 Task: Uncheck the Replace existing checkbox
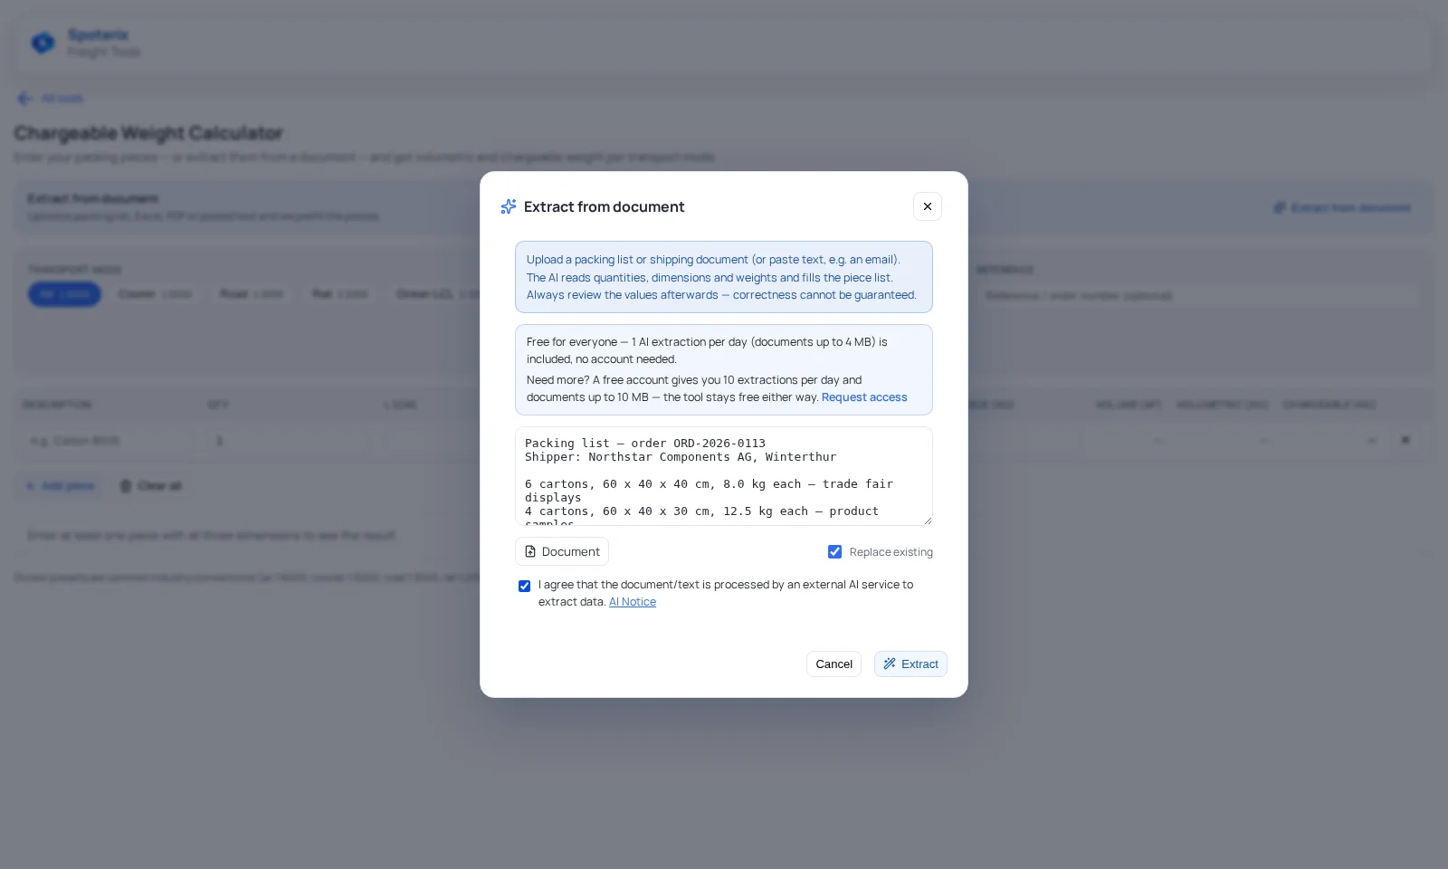click(834, 551)
